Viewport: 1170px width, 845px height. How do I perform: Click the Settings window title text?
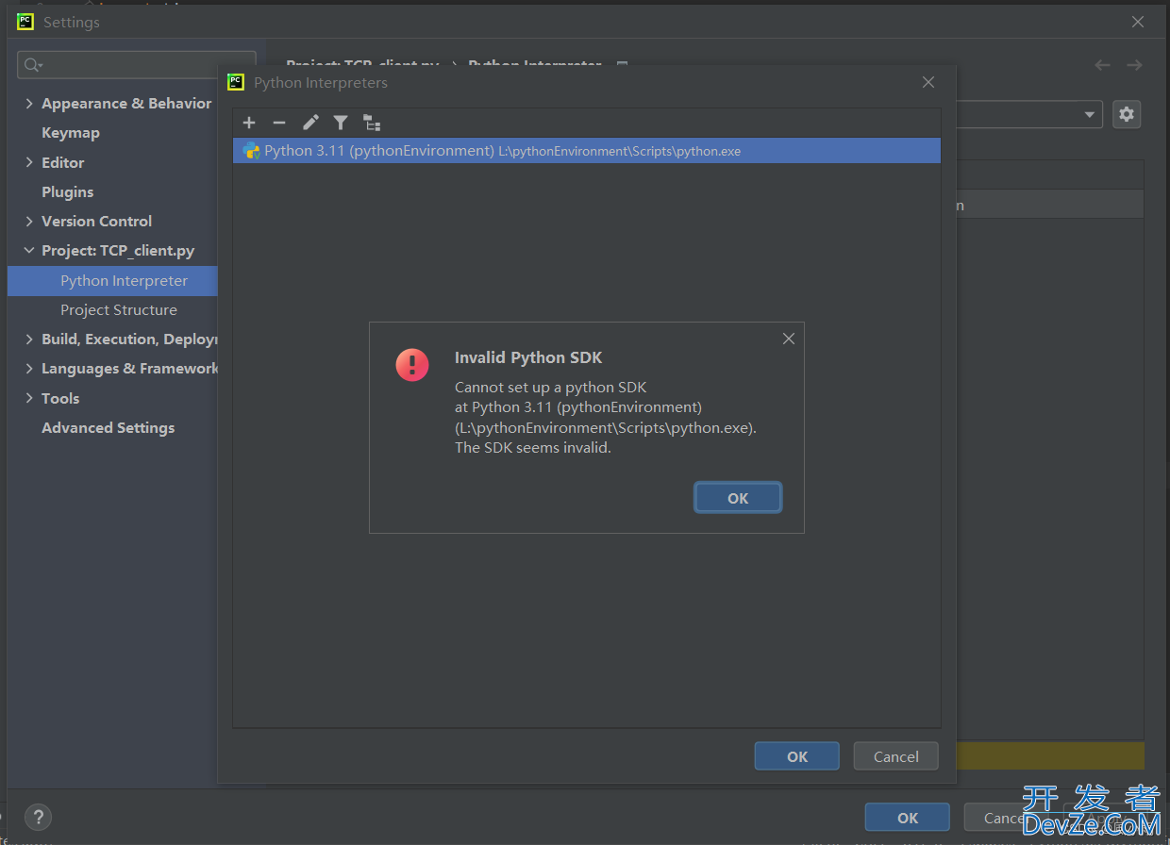[x=72, y=22]
